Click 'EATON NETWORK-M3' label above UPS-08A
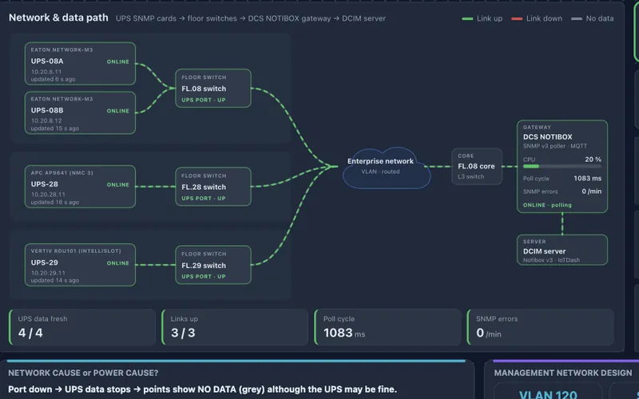 coord(62,50)
